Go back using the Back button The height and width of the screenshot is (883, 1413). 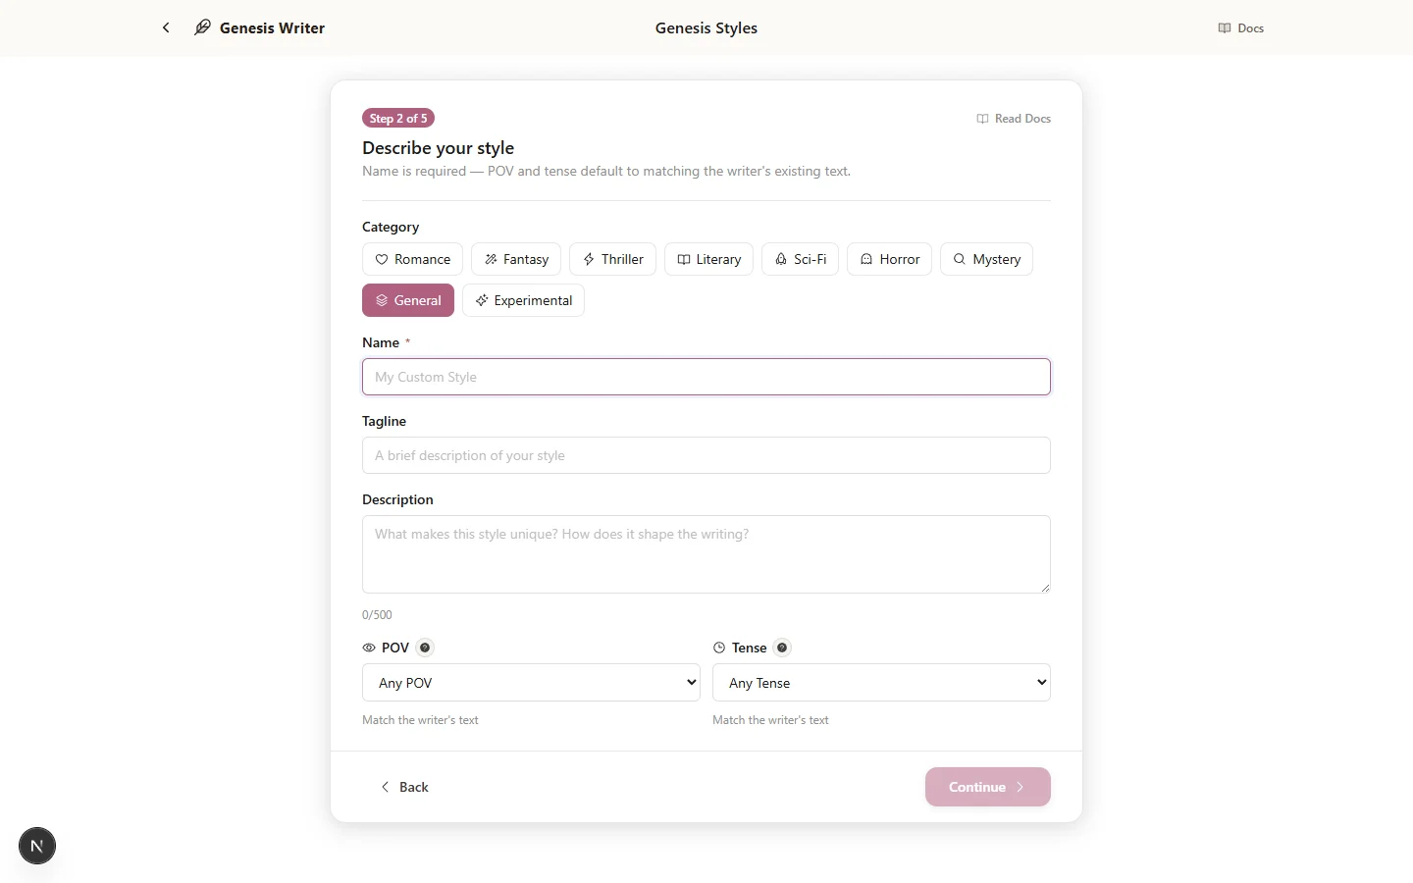tap(404, 786)
